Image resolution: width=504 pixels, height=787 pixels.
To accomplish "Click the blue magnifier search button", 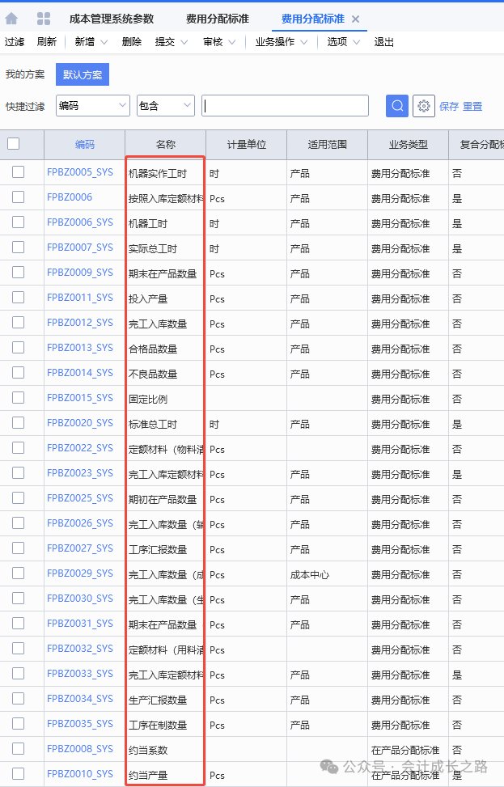I will [396, 106].
